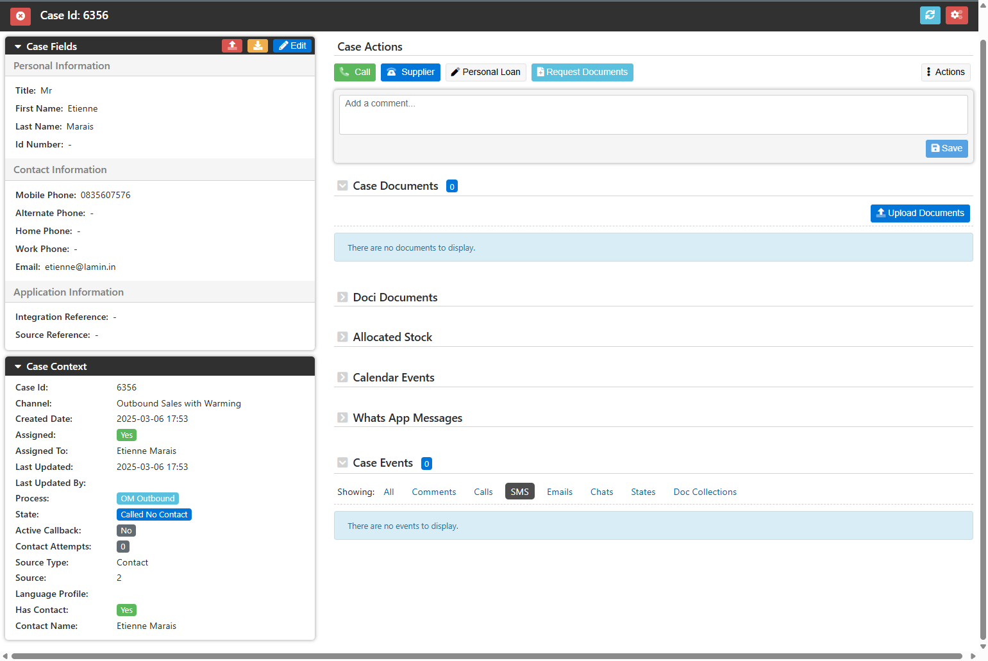Click the Case Events count badge
Viewport: 988px width, 661px height.
click(x=426, y=464)
